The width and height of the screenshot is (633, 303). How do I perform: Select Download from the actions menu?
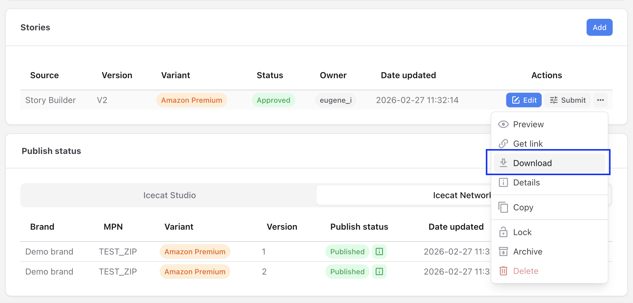click(x=532, y=163)
